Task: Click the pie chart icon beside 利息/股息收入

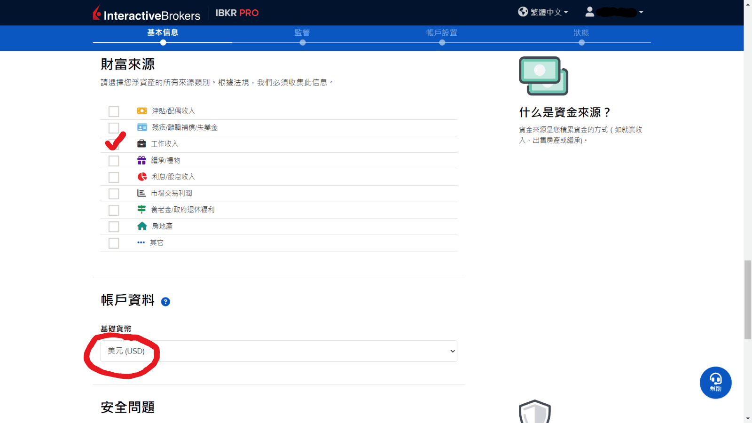Action: (141, 177)
